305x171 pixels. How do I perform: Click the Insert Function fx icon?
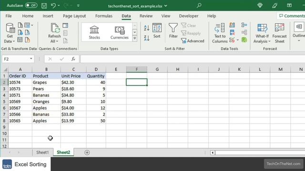[73, 59]
